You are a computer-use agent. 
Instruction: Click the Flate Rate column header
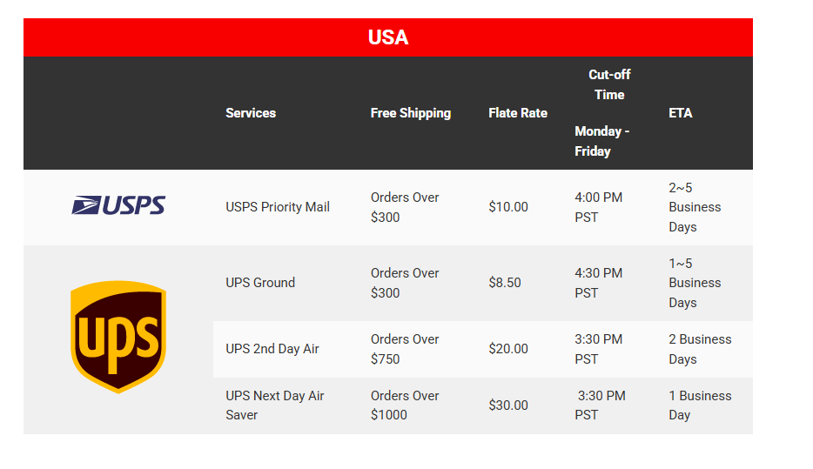coord(518,113)
